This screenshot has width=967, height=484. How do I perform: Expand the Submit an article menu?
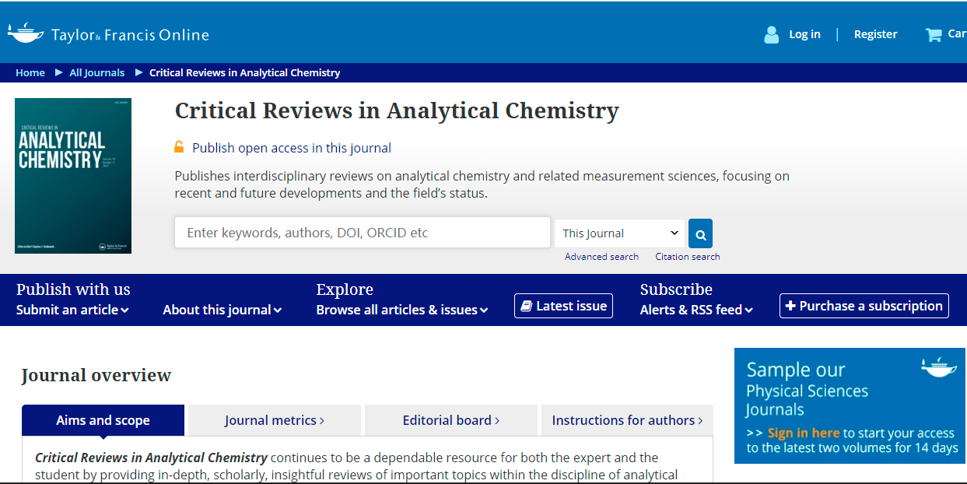click(72, 310)
